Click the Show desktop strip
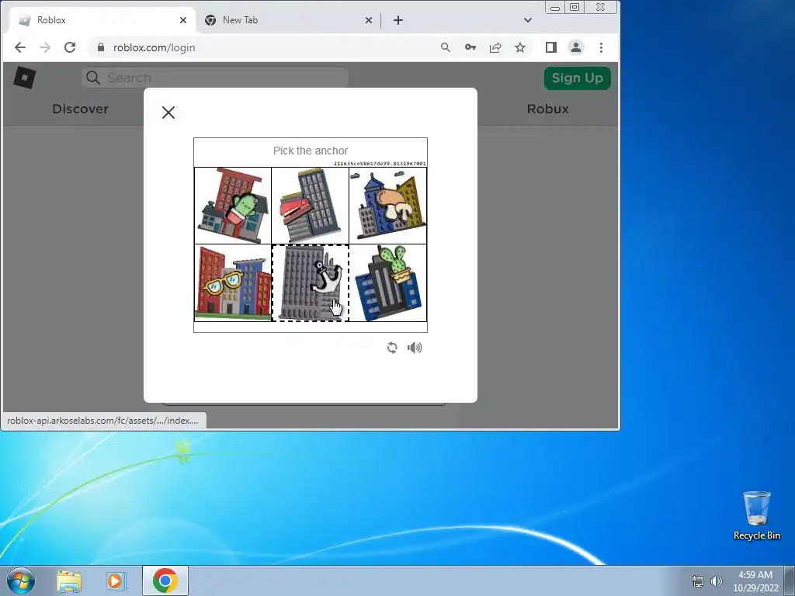This screenshot has height=596, width=795. coord(790,580)
